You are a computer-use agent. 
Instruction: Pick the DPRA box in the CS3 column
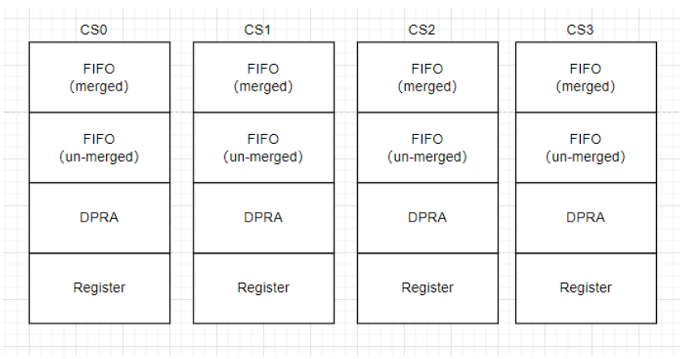click(586, 218)
